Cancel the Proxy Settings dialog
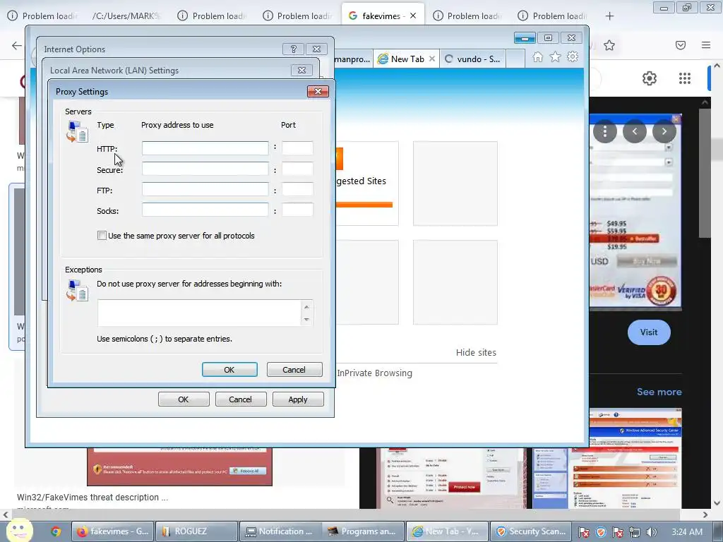Viewport: 723px width, 542px height. [x=294, y=370]
